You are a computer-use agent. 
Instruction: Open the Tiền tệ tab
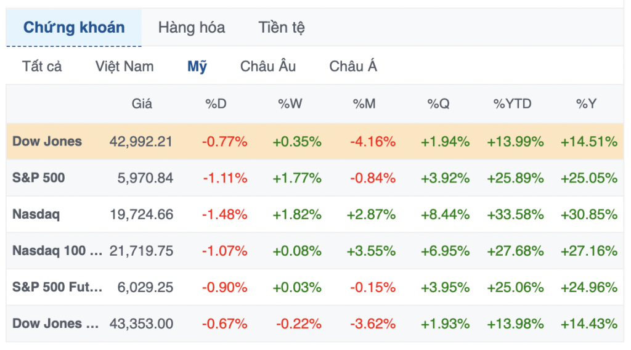(x=281, y=28)
